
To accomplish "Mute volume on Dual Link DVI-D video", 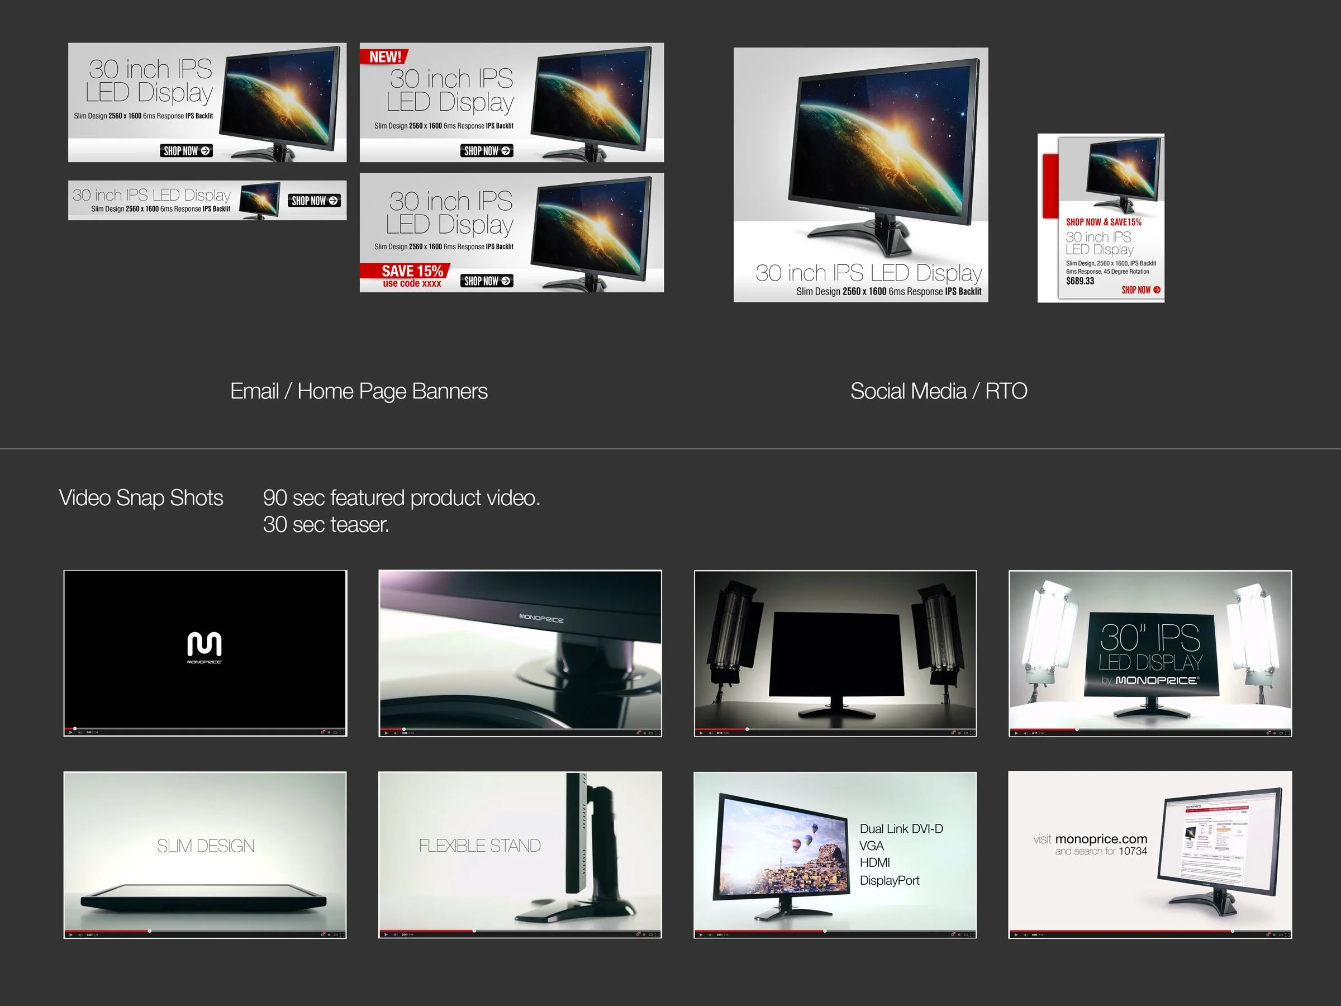I will [x=711, y=935].
